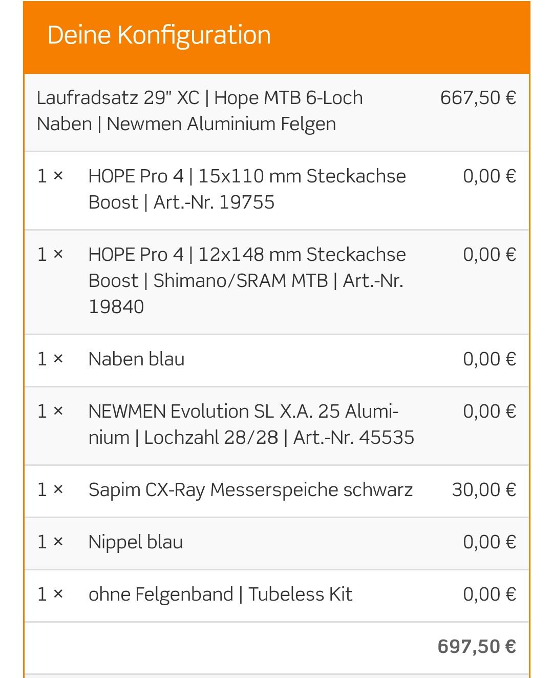553x678 pixels.
Task: Click the price of the NEWMEN Evolution row
Action: click(x=489, y=412)
